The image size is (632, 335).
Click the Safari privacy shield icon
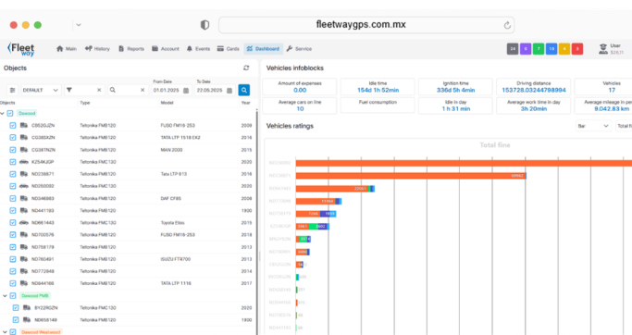click(x=204, y=25)
